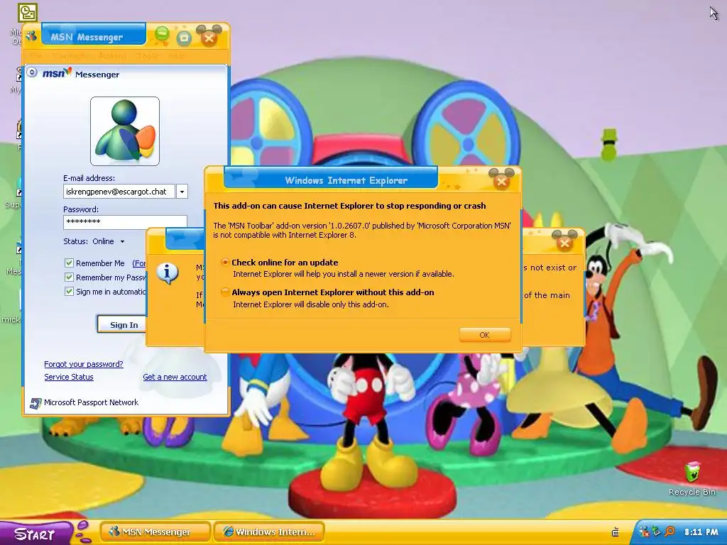The height and width of the screenshot is (545, 727).
Task: Click the green Safely Remove Hardware tray icon
Action: tap(657, 532)
